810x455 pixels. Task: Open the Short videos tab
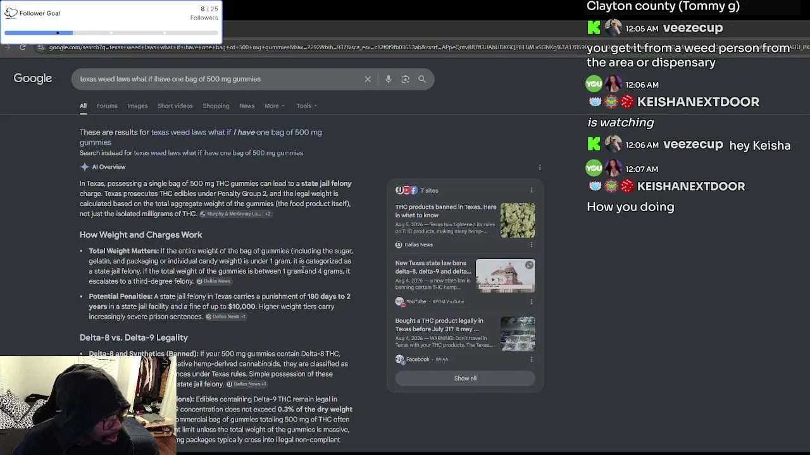click(175, 106)
